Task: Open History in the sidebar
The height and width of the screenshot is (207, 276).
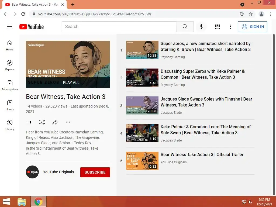Action: [x=10, y=125]
